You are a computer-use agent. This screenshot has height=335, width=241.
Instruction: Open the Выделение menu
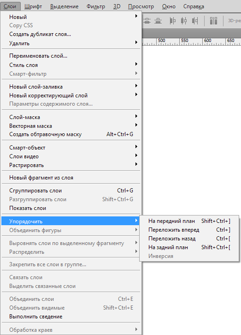(x=65, y=6)
